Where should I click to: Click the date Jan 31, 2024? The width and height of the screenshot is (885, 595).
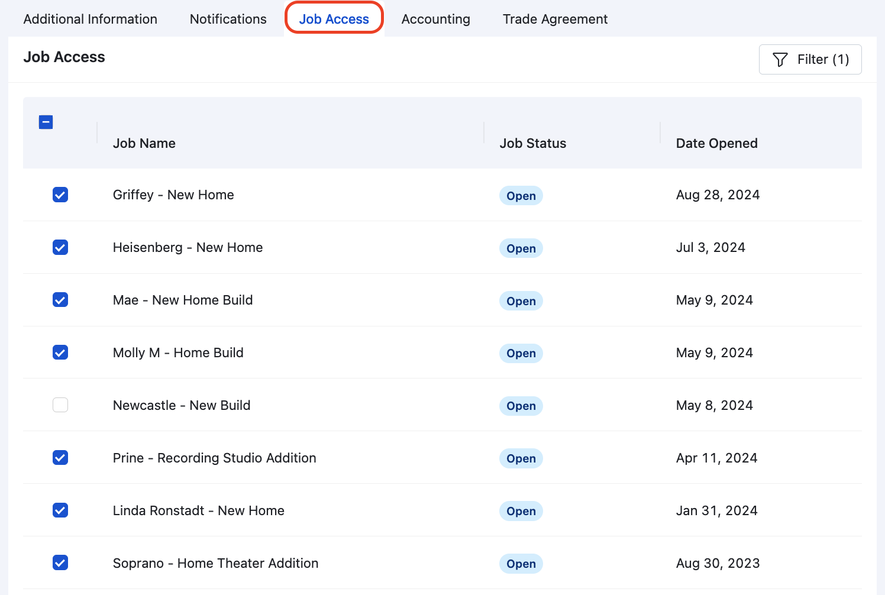[x=717, y=510]
